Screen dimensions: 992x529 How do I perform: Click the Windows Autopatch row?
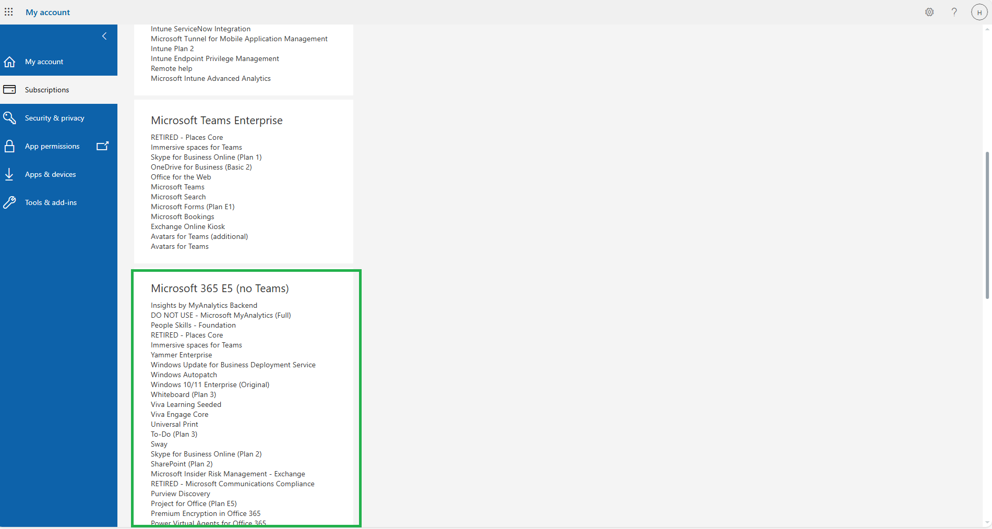point(184,375)
